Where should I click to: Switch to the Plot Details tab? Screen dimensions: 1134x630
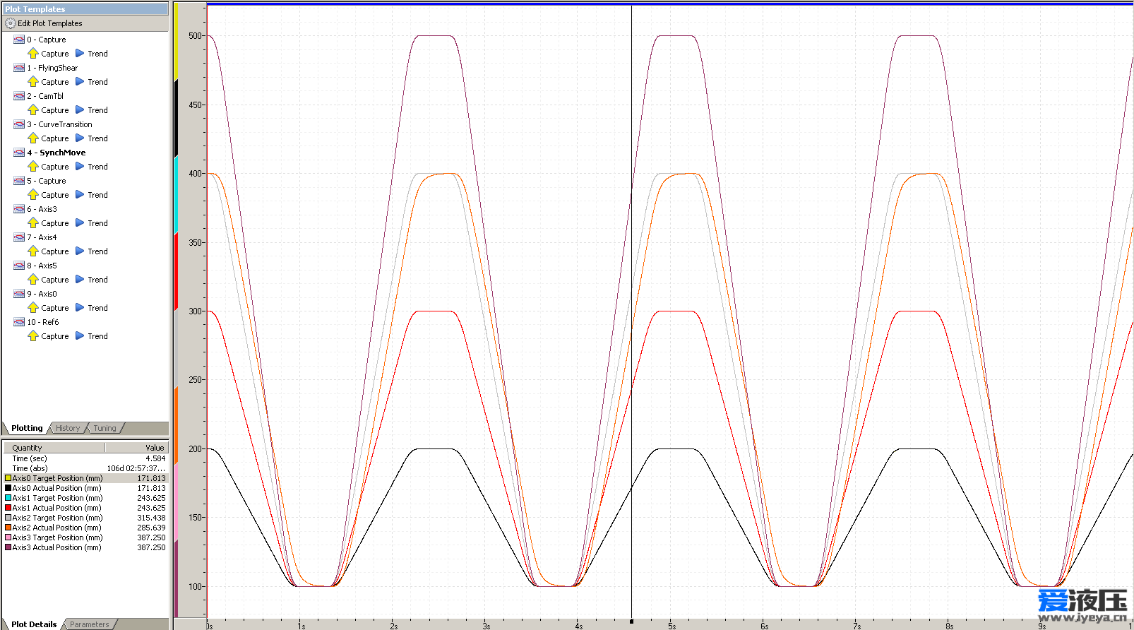pos(34,624)
